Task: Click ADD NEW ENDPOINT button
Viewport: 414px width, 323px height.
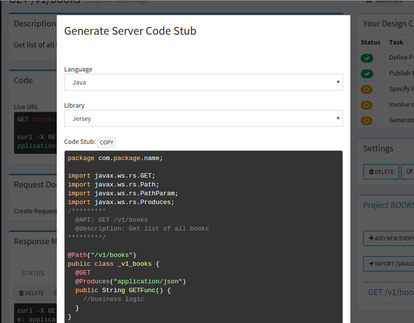Action: (389, 238)
